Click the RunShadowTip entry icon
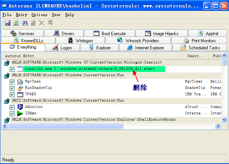 pyautogui.click(x=20, y=88)
